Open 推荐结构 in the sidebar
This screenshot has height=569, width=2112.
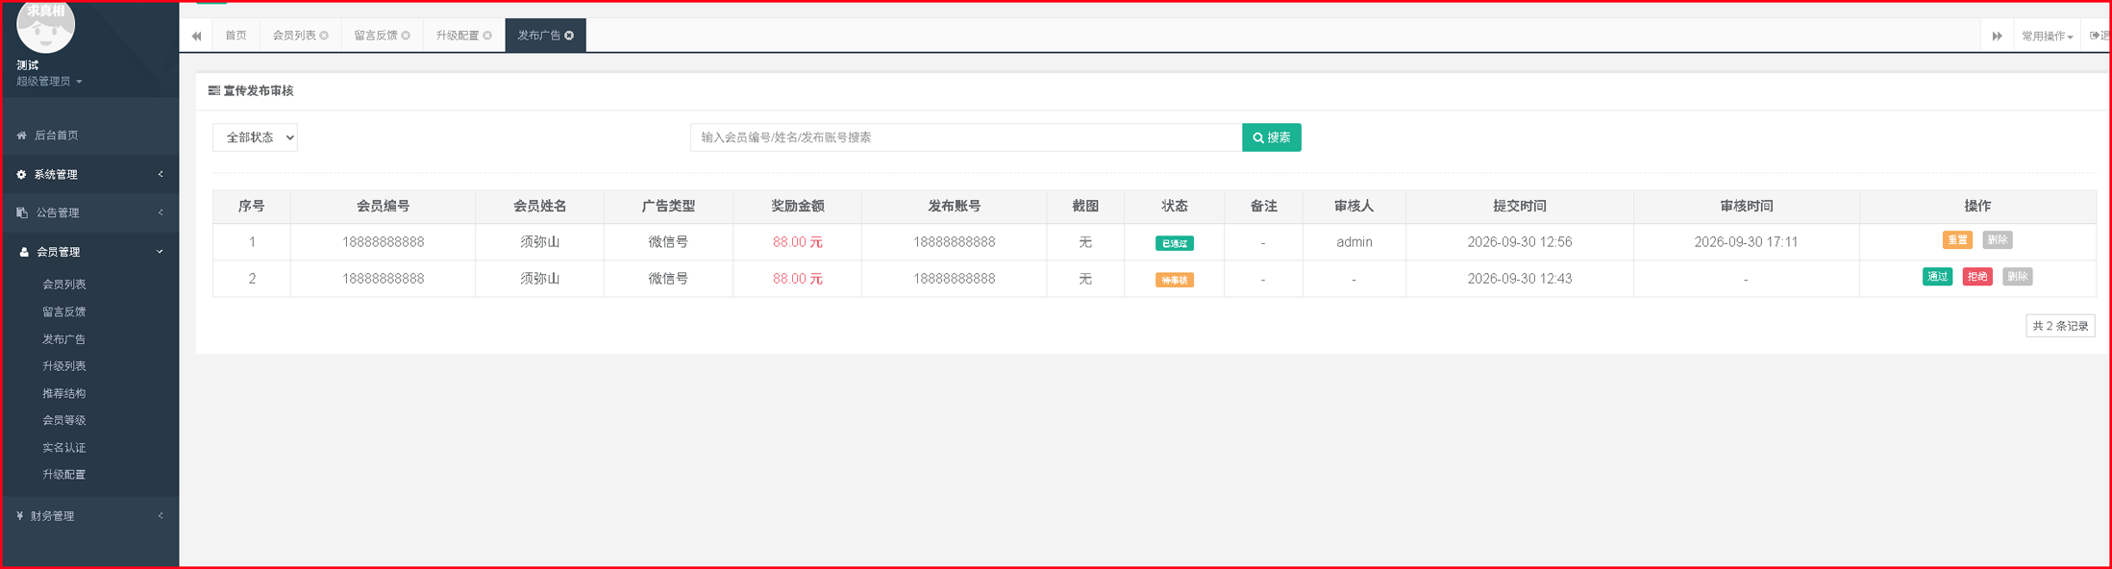[x=64, y=394]
